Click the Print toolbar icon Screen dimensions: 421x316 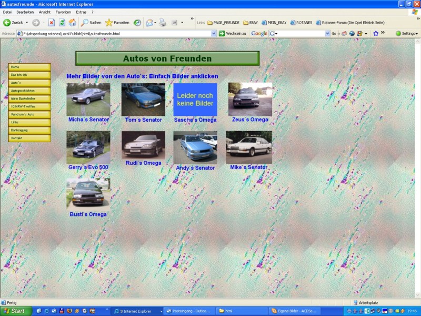coord(163,23)
